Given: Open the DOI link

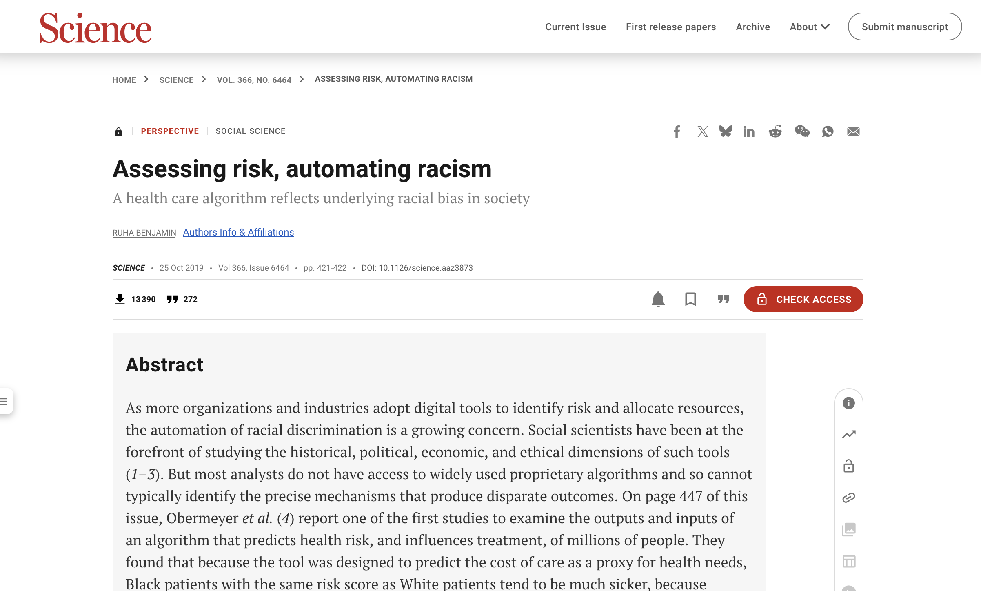Looking at the screenshot, I should point(417,268).
